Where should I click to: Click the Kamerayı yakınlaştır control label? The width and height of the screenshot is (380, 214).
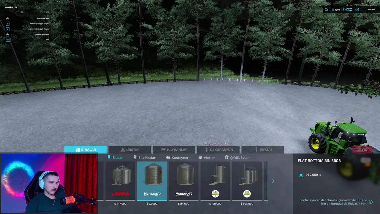(x=42, y=34)
